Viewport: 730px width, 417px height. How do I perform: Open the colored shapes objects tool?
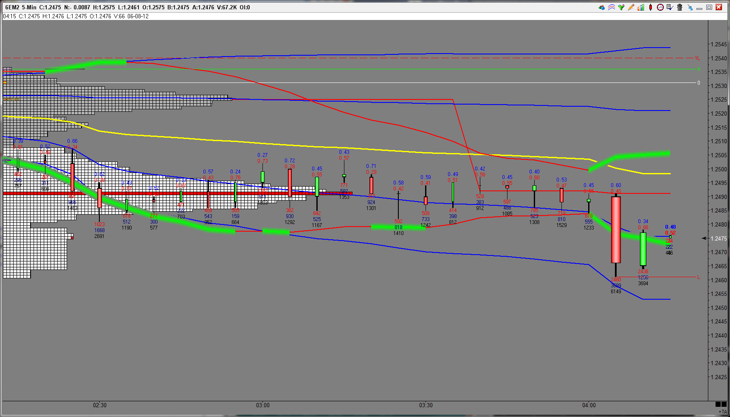pos(602,7)
